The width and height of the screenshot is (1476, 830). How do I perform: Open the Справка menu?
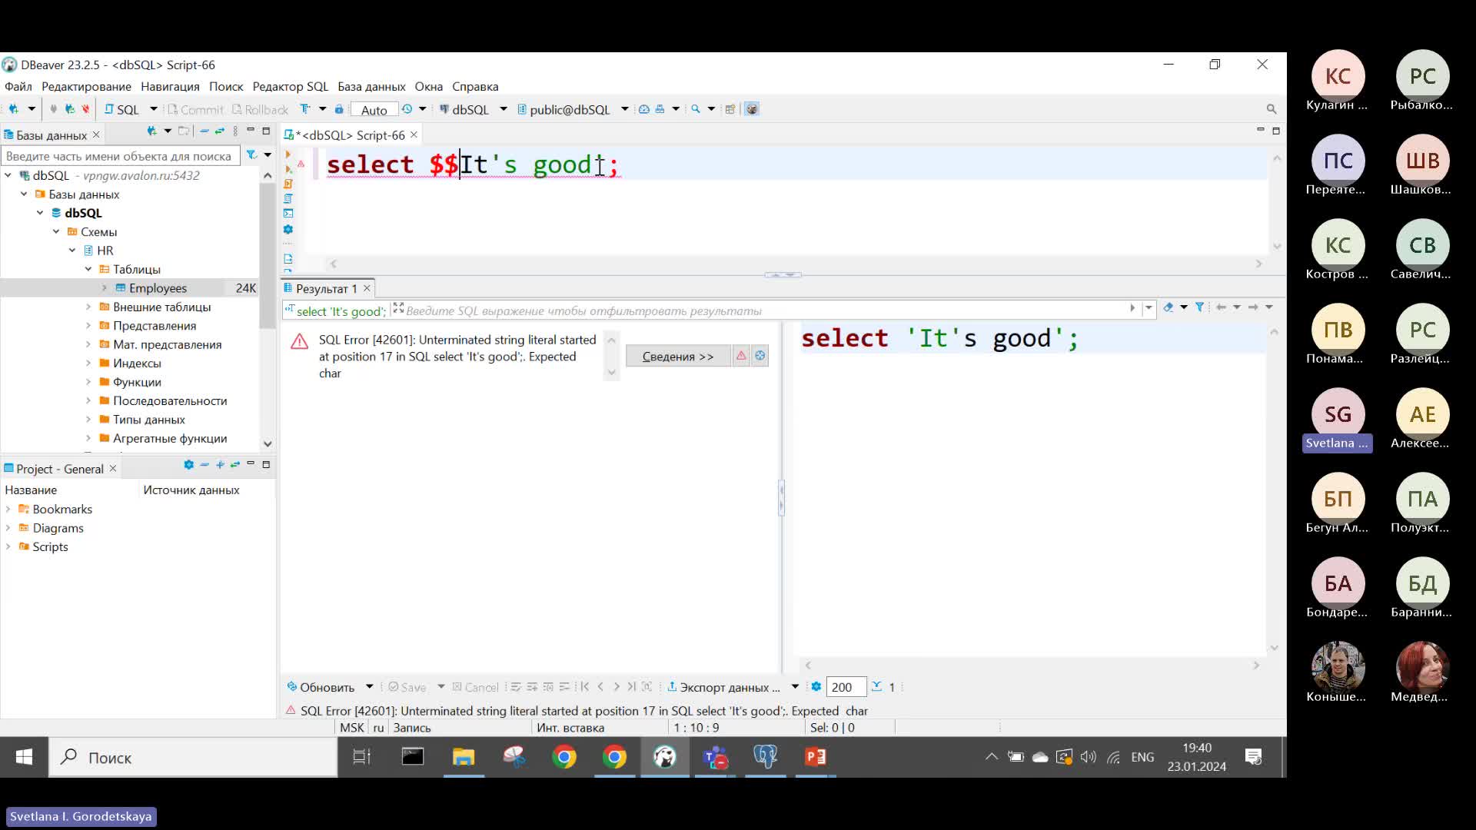(475, 86)
